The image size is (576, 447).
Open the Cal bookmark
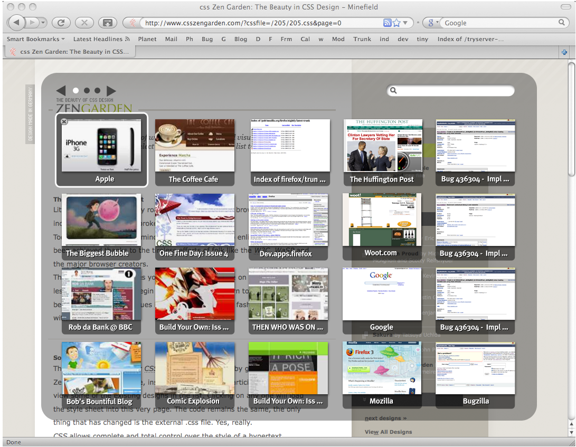(305, 39)
